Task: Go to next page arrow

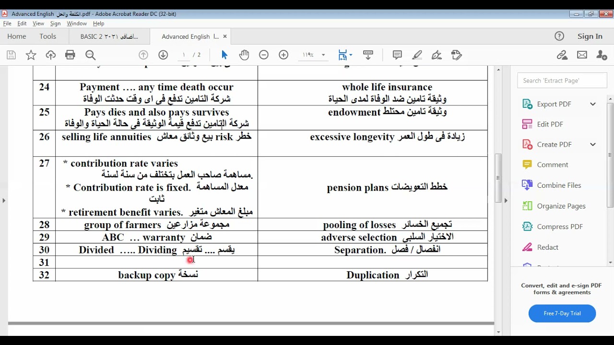Action: (163, 55)
